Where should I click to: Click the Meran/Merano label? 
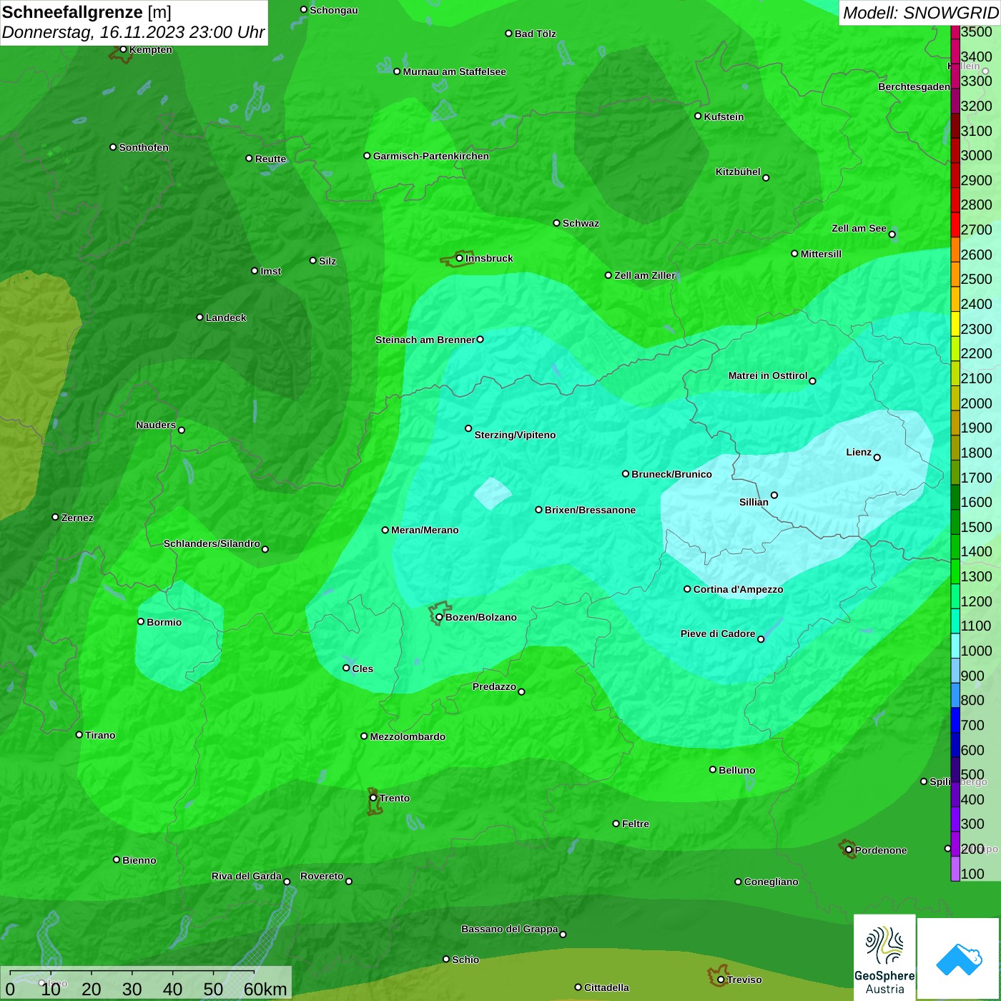click(425, 530)
